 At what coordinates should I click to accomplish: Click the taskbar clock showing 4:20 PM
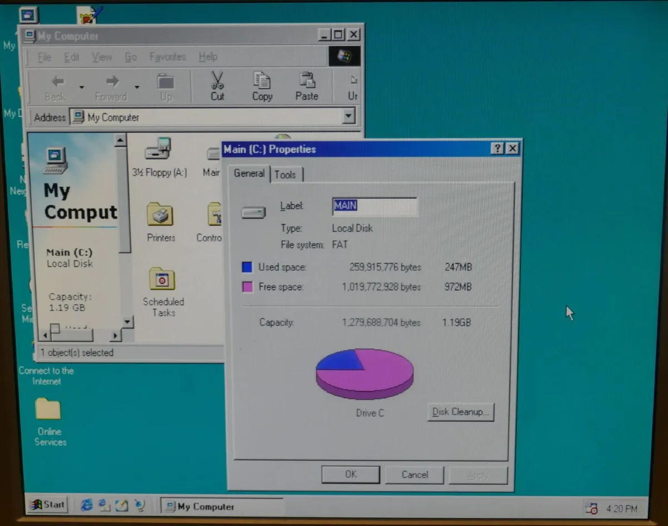pyautogui.click(x=622, y=509)
